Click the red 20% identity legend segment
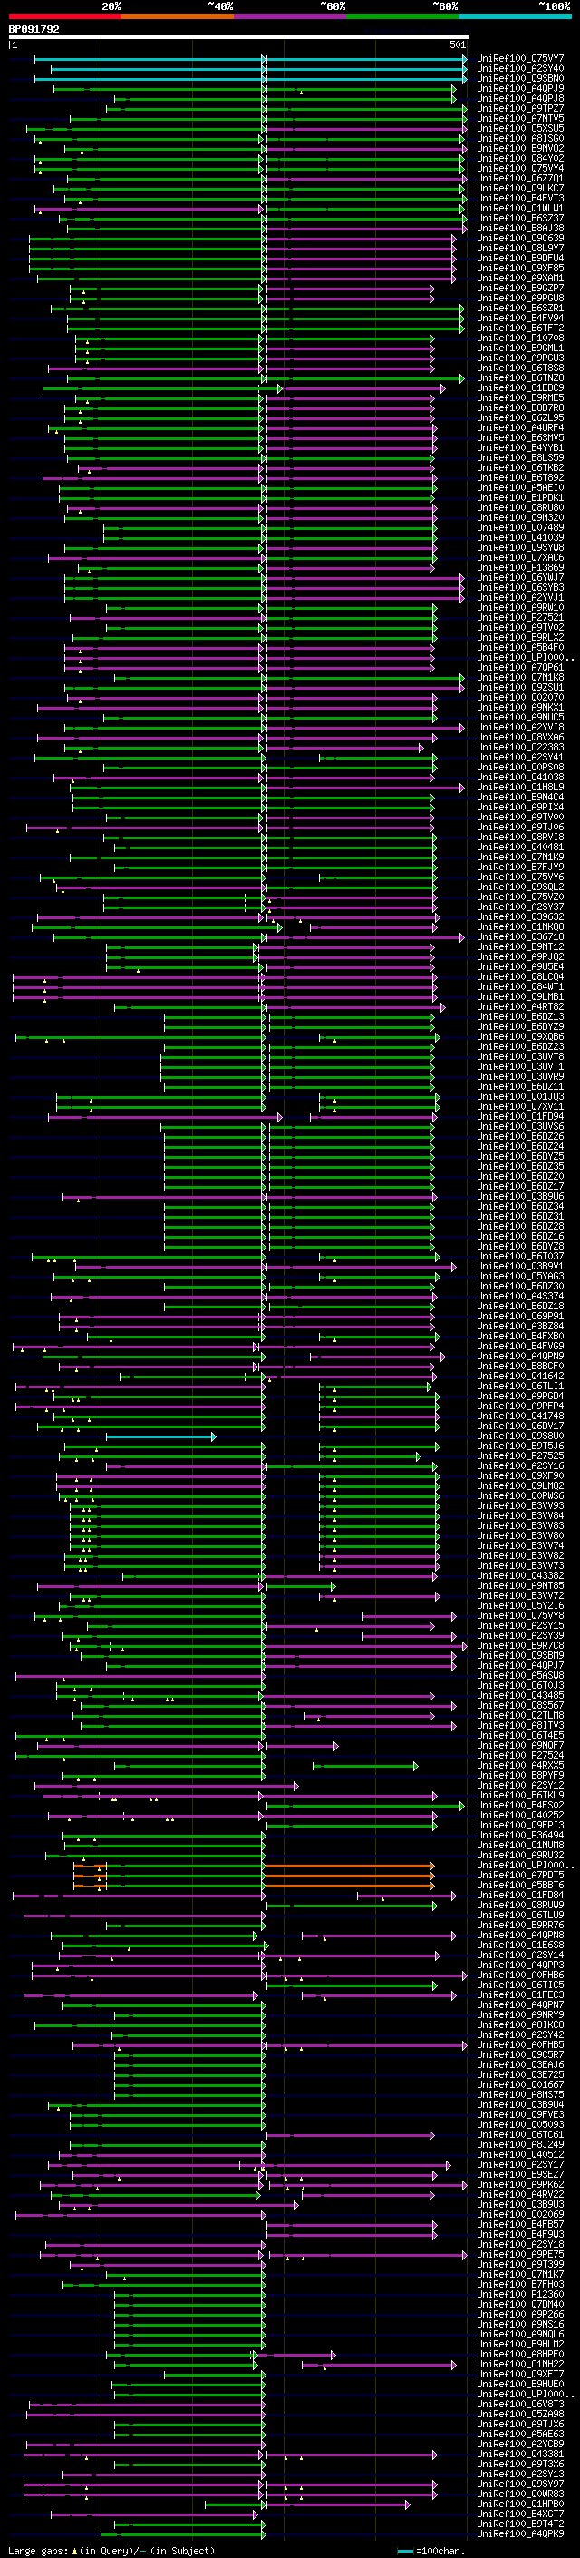Image resolution: width=580 pixels, height=2558 pixels. [x=64, y=16]
